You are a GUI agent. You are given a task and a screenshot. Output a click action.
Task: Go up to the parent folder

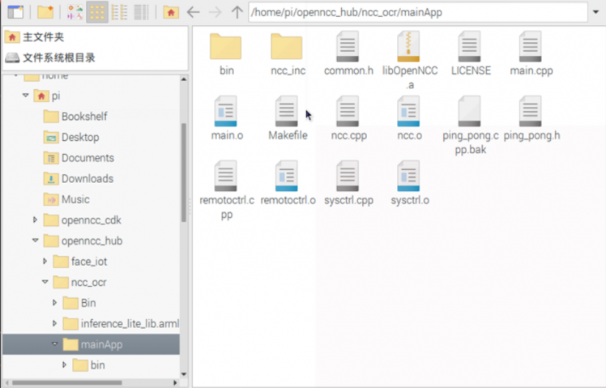[237, 12]
